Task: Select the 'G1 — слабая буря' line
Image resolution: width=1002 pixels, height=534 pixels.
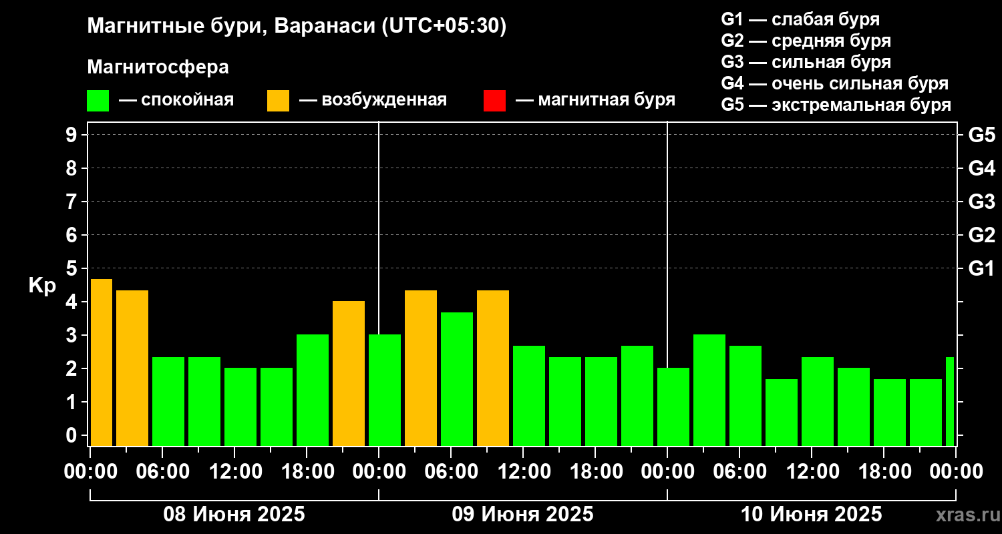Action: [x=800, y=19]
